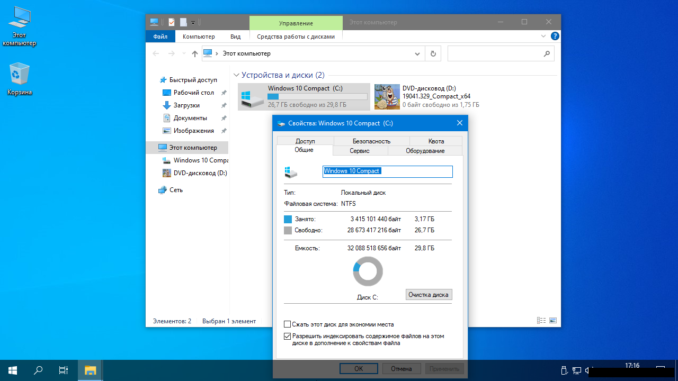Open the Windows Start menu
Viewport: 678px width, 381px height.
13,370
